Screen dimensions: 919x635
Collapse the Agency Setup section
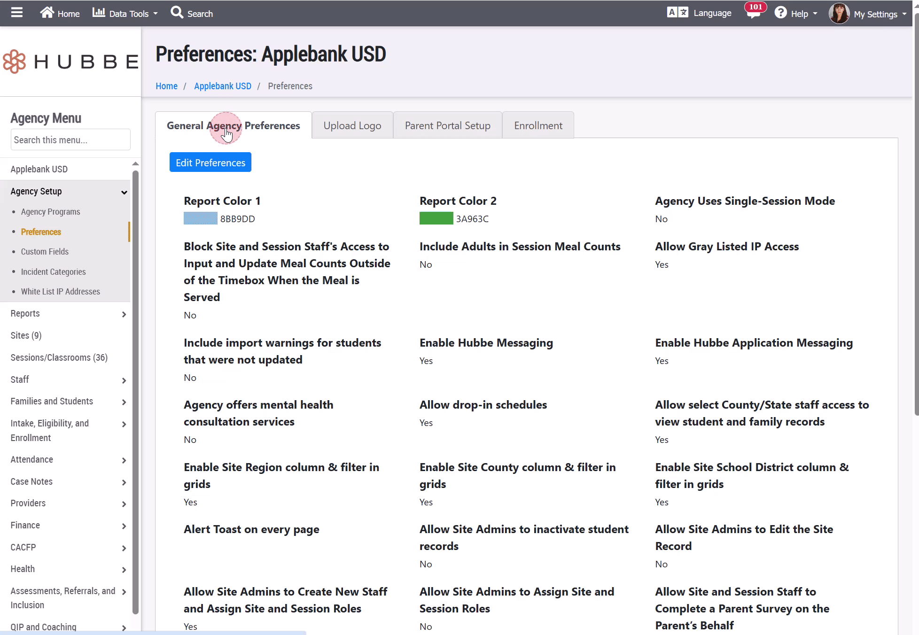(x=124, y=192)
